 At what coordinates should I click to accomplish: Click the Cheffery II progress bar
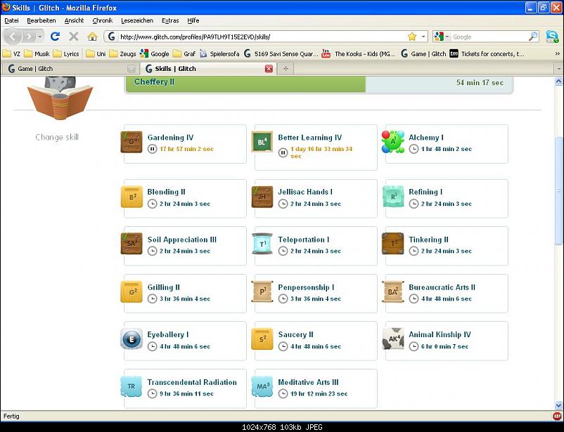246,83
